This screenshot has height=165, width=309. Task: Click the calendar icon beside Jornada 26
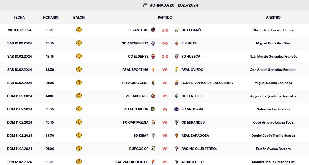pyautogui.click(x=145, y=5)
